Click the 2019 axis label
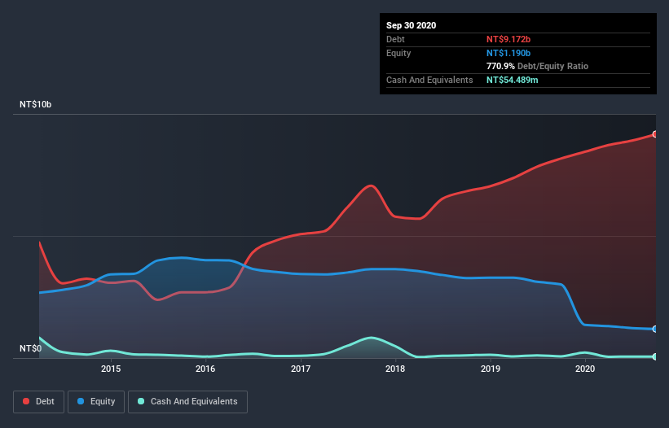The width and height of the screenshot is (669, 428). tap(491, 369)
